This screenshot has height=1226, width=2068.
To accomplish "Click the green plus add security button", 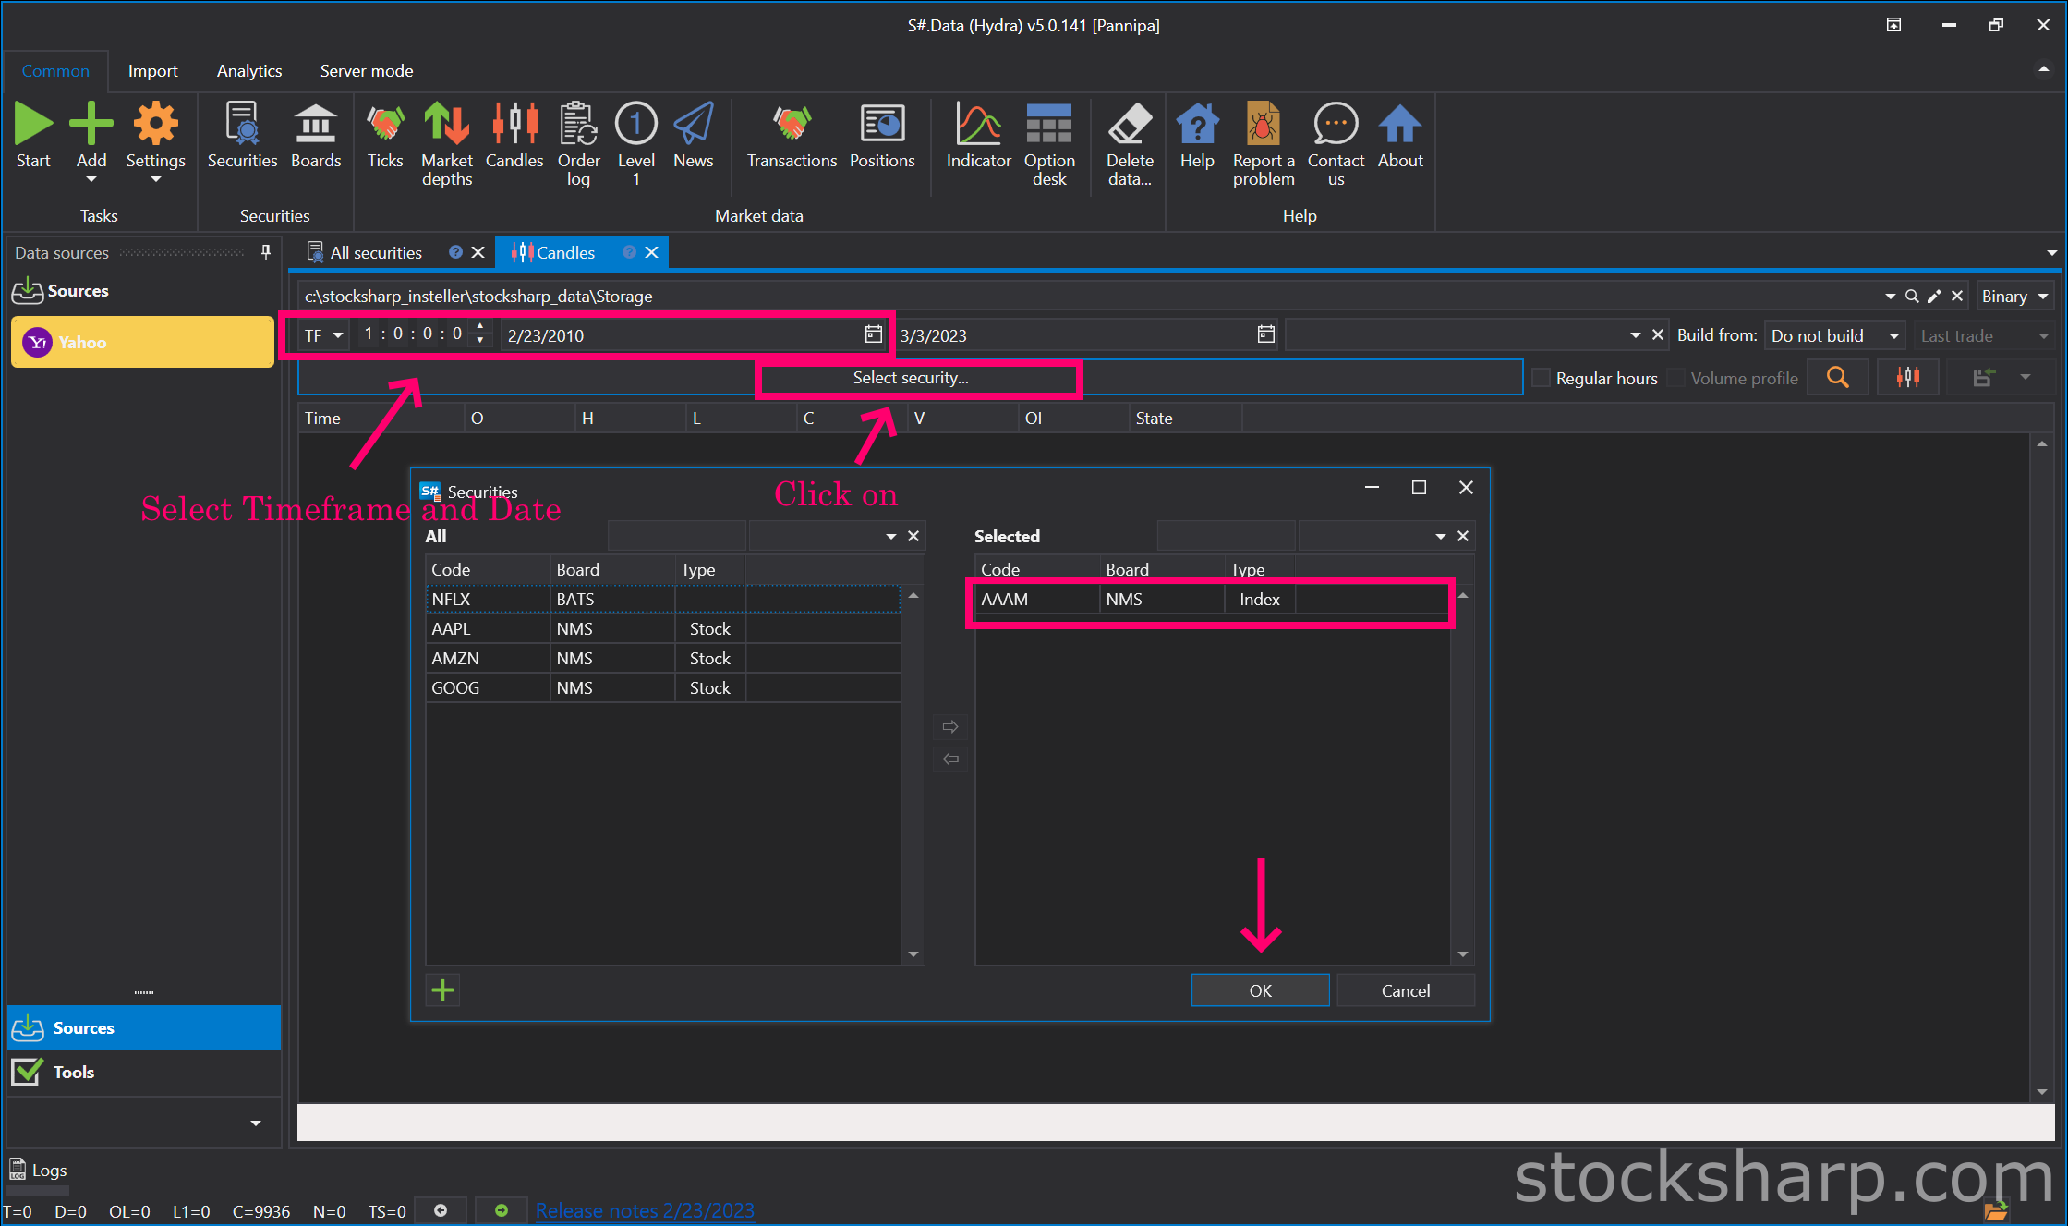I will point(443,990).
